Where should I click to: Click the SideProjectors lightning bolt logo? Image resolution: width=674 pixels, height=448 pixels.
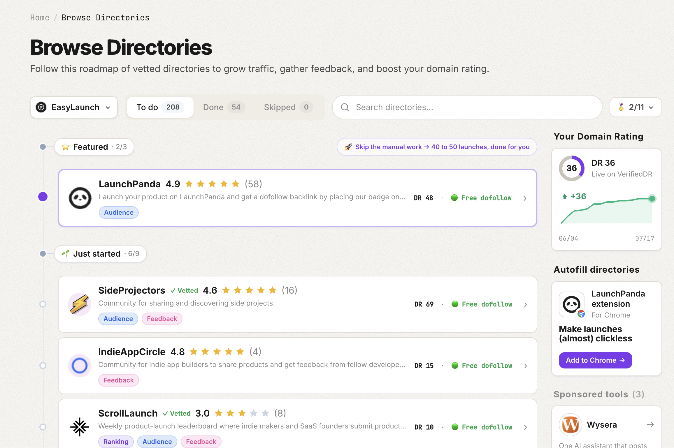point(80,304)
